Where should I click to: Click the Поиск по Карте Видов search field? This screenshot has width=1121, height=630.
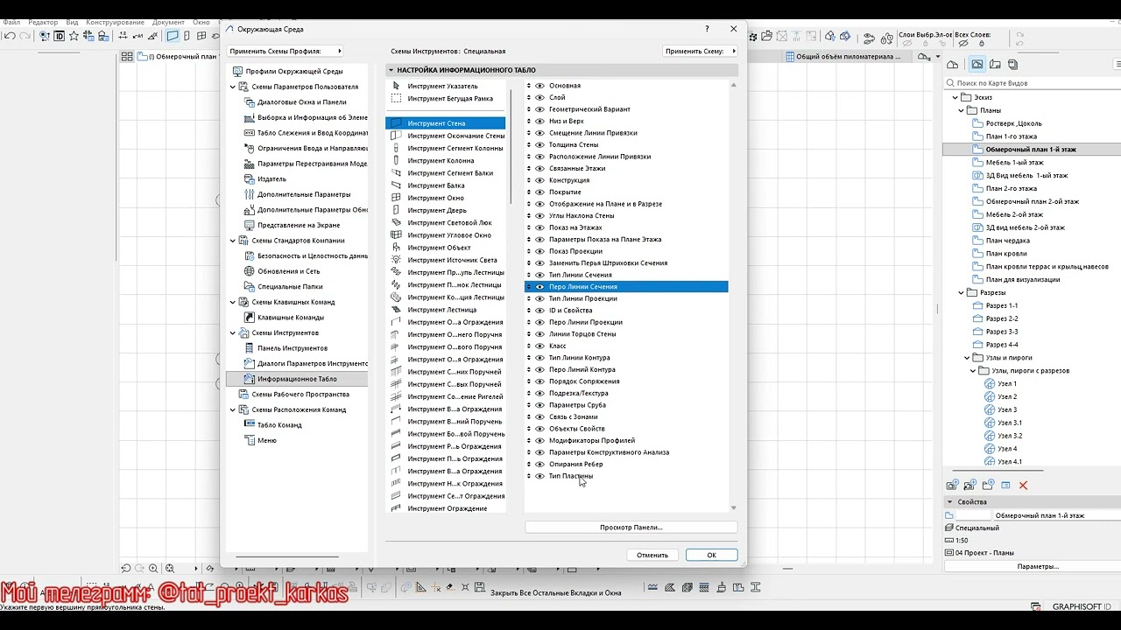(1032, 83)
